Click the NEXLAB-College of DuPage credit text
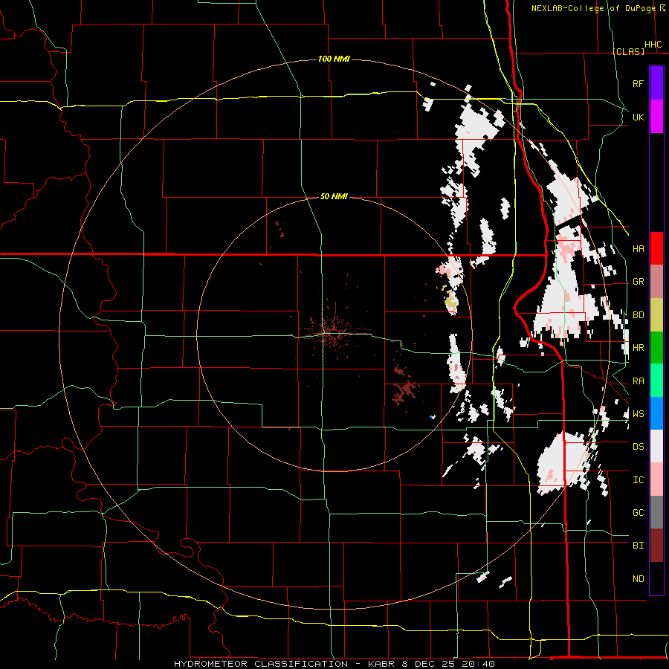 click(593, 8)
